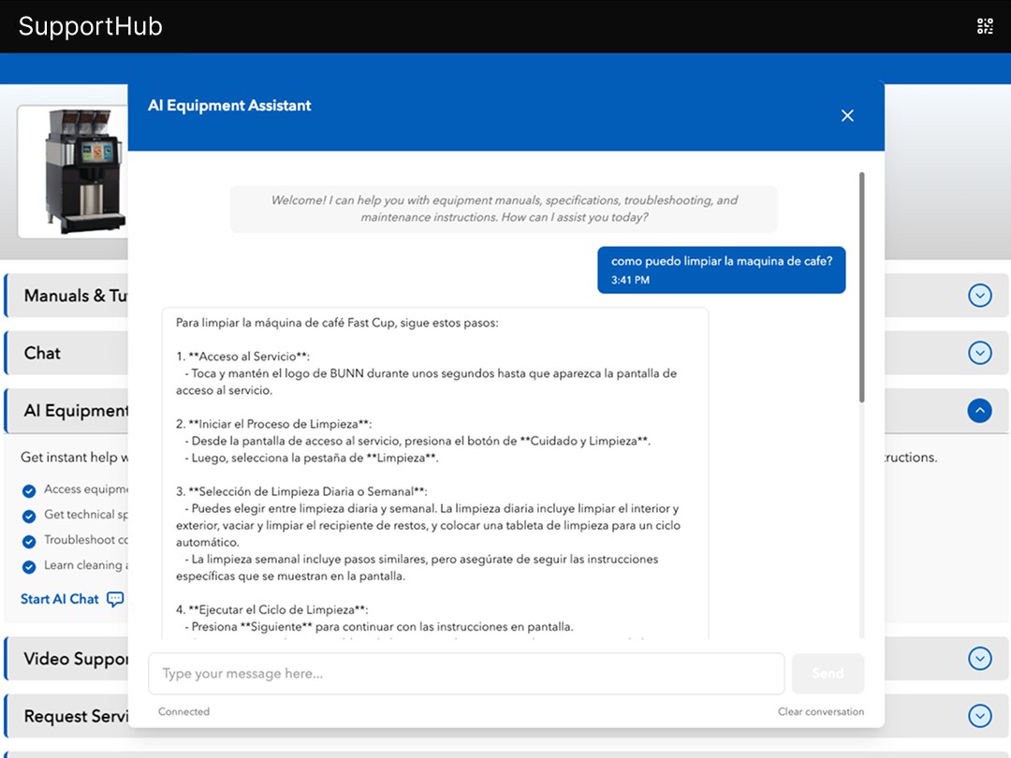
Task: Click the chat bubble icon beside Start AI Chat
Action: [x=115, y=600]
